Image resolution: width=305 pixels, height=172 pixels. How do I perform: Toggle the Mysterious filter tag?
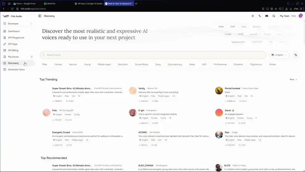point(256,64)
